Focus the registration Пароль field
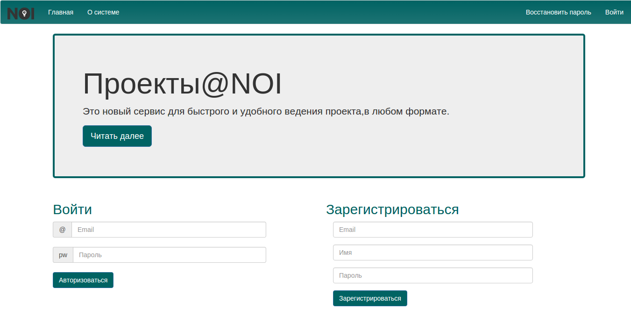The width and height of the screenshot is (631, 310). click(x=433, y=275)
